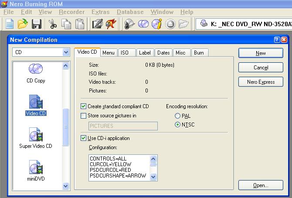Viewport: 292px width, 198px height.
Task: Click the Open folder toolbar icon
Action: pos(23,24)
